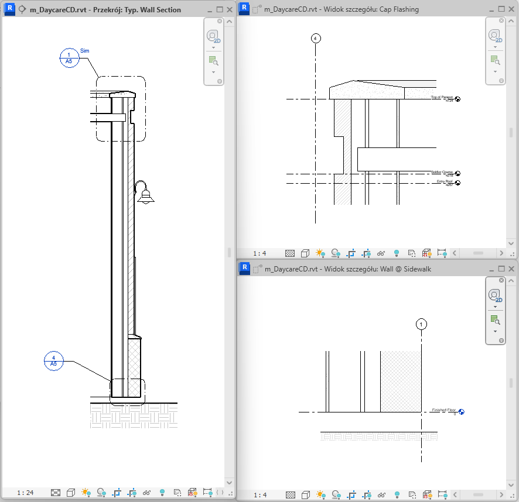This screenshot has height=502, width=519.
Task: Toggle Reveal Hidden Elements bulb in Wall @ Sidewalk
Action: 397,495
